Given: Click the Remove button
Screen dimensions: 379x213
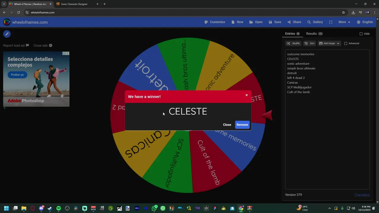Looking at the screenshot, I should pos(242,125).
